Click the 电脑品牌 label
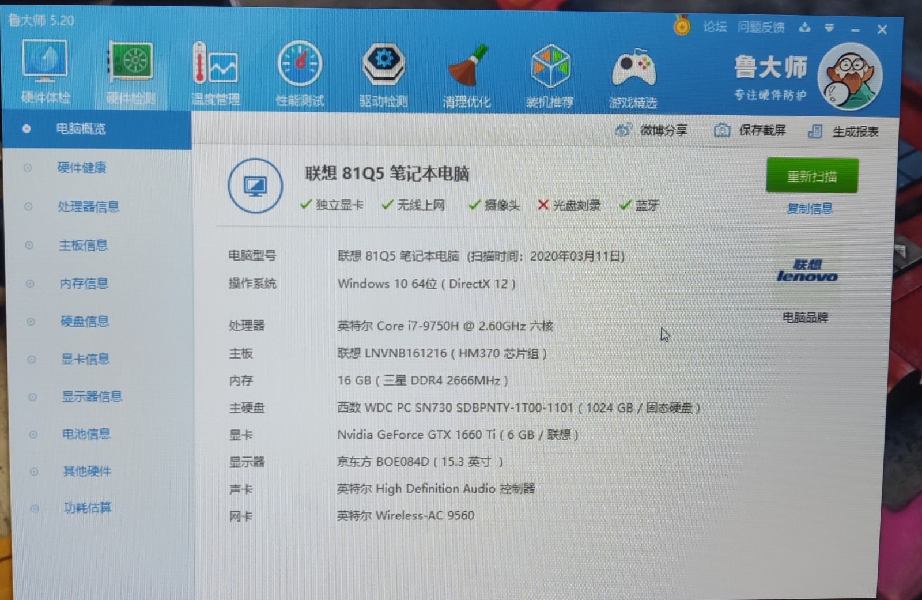Screen dimensions: 922x600 click(805, 317)
